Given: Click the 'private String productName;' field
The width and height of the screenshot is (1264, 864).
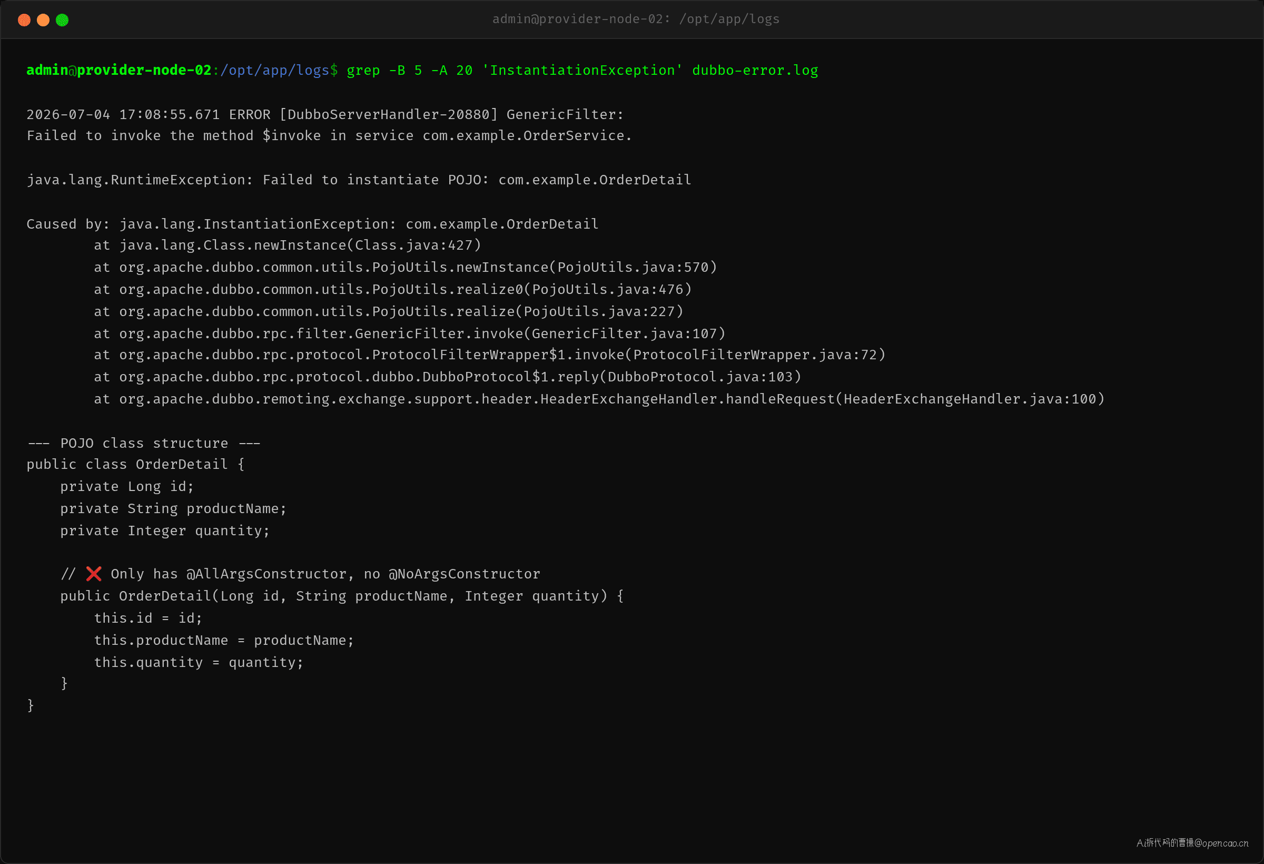Looking at the screenshot, I should point(173,509).
